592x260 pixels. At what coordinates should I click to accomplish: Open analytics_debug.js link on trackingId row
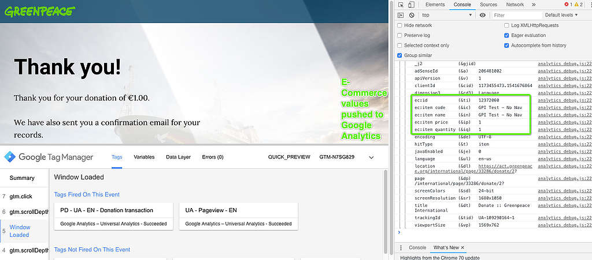coord(565,217)
